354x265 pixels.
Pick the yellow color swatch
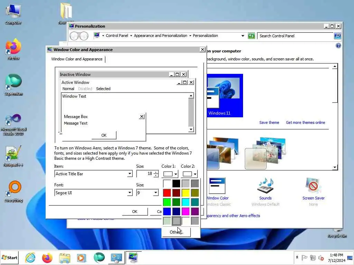click(x=186, y=193)
